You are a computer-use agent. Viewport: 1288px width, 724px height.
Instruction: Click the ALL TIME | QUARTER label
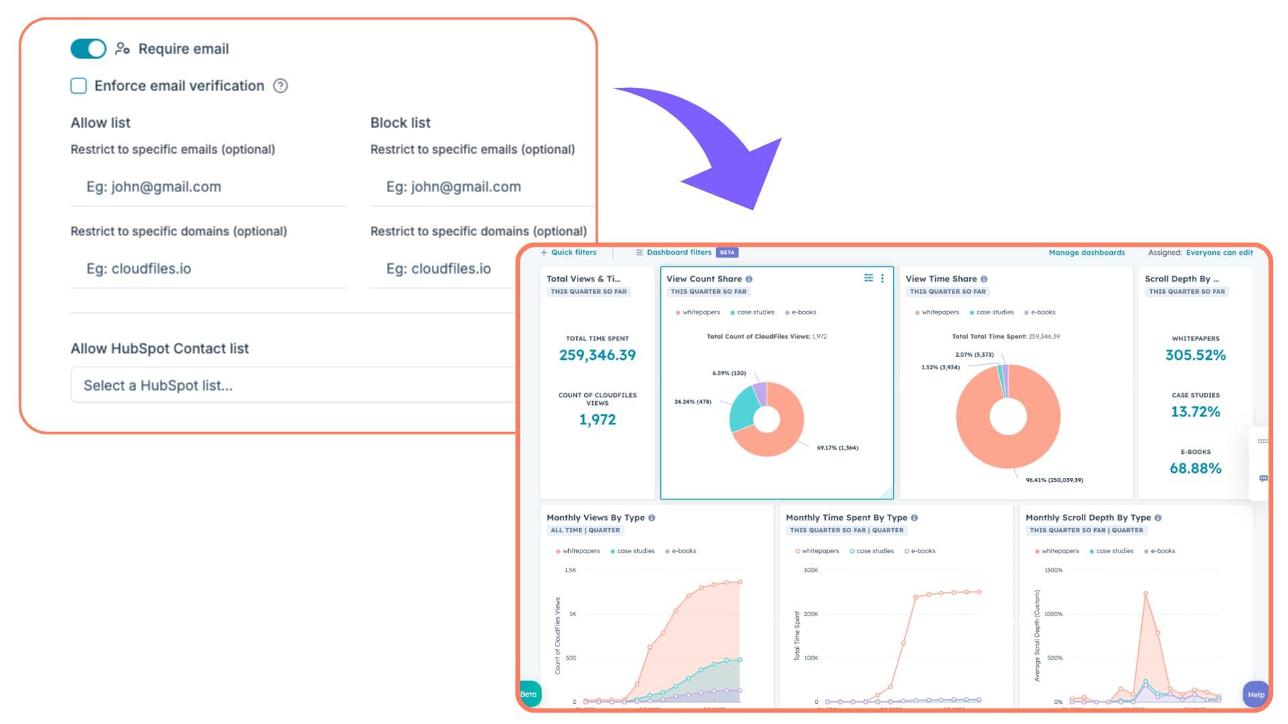pyautogui.click(x=585, y=530)
